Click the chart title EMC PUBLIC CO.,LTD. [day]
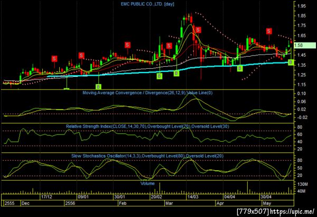Screen dimensions: 317x217 147,4
